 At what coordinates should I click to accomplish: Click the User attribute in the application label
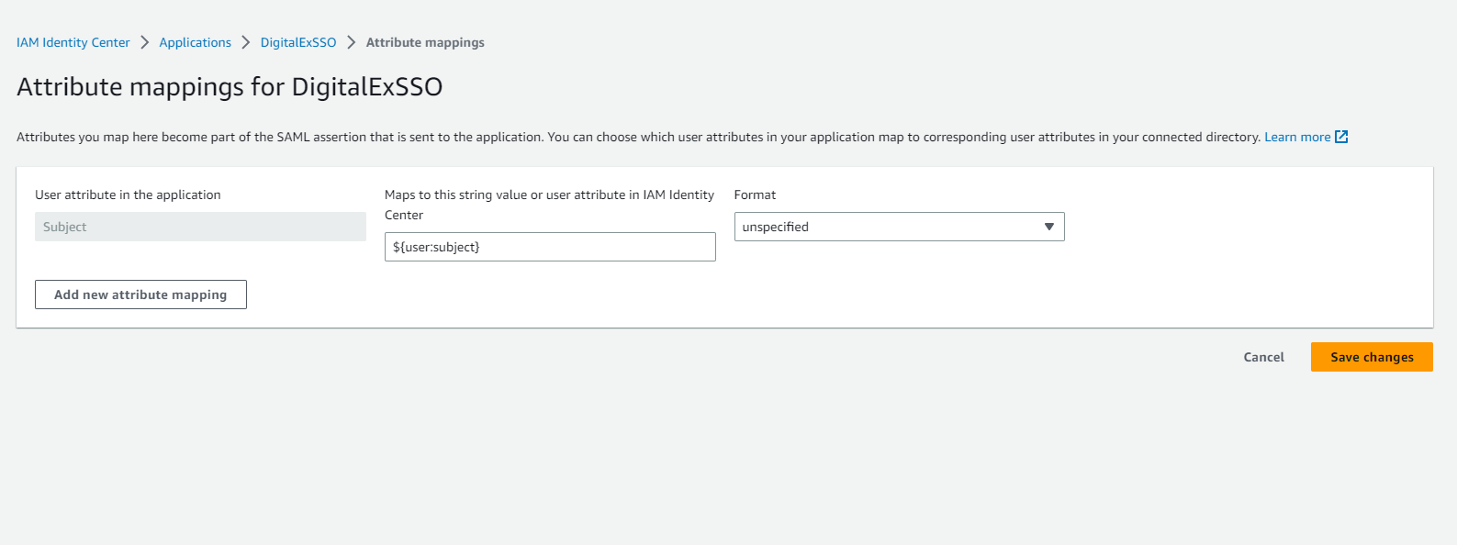coord(128,195)
